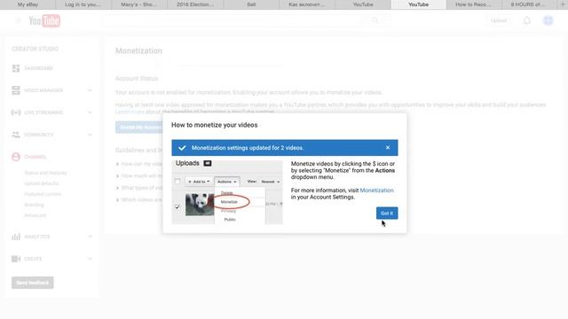This screenshot has height=319, width=568.
Task: Expand the Live Streaming section
Action: pos(90,113)
